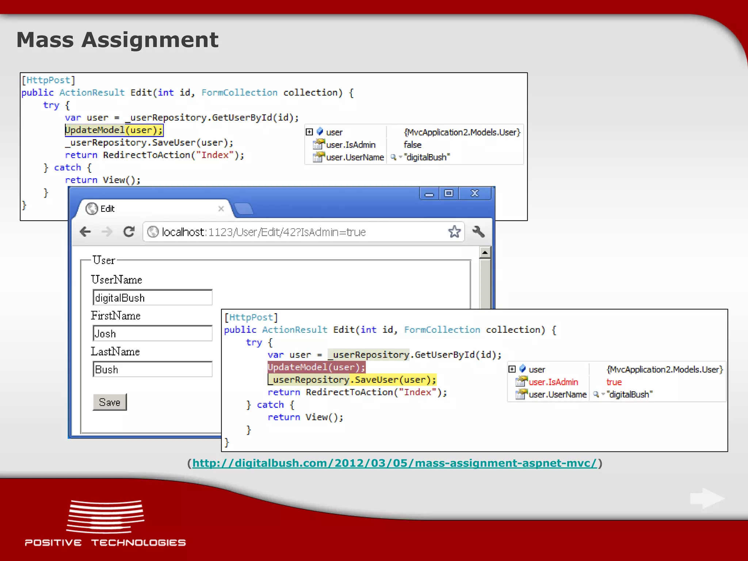This screenshot has width=748, height=561.
Task: Click highlighted _userRepository.SaveUser(user) line in lower code
Action: [352, 380]
